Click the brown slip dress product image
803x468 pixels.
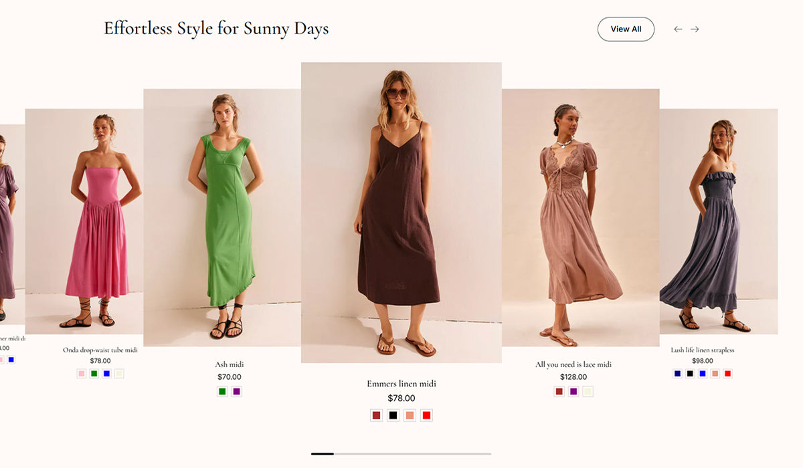[401, 214]
